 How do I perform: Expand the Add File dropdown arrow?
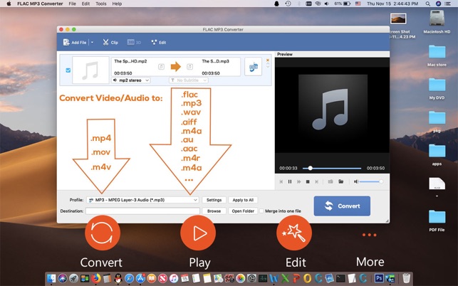[x=92, y=43]
